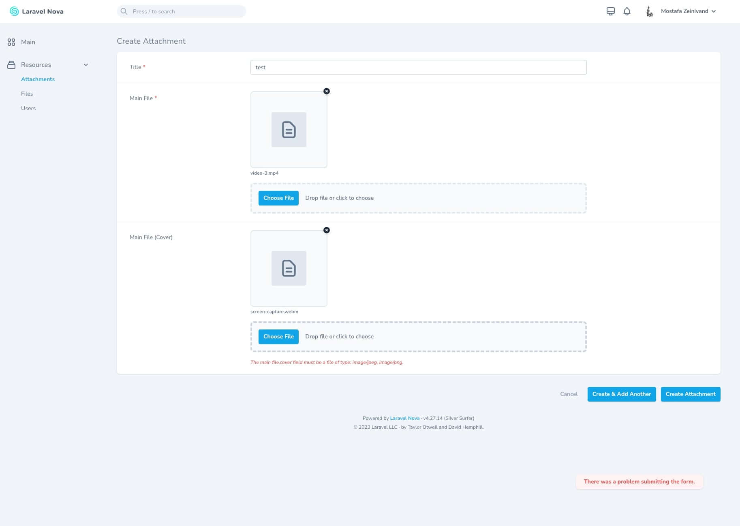Remove the video-3.mp4 file via its X icon
The width and height of the screenshot is (740, 526).
[x=327, y=91]
